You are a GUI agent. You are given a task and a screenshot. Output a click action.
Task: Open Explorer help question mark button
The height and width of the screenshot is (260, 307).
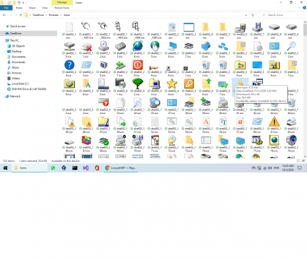coord(305,8)
